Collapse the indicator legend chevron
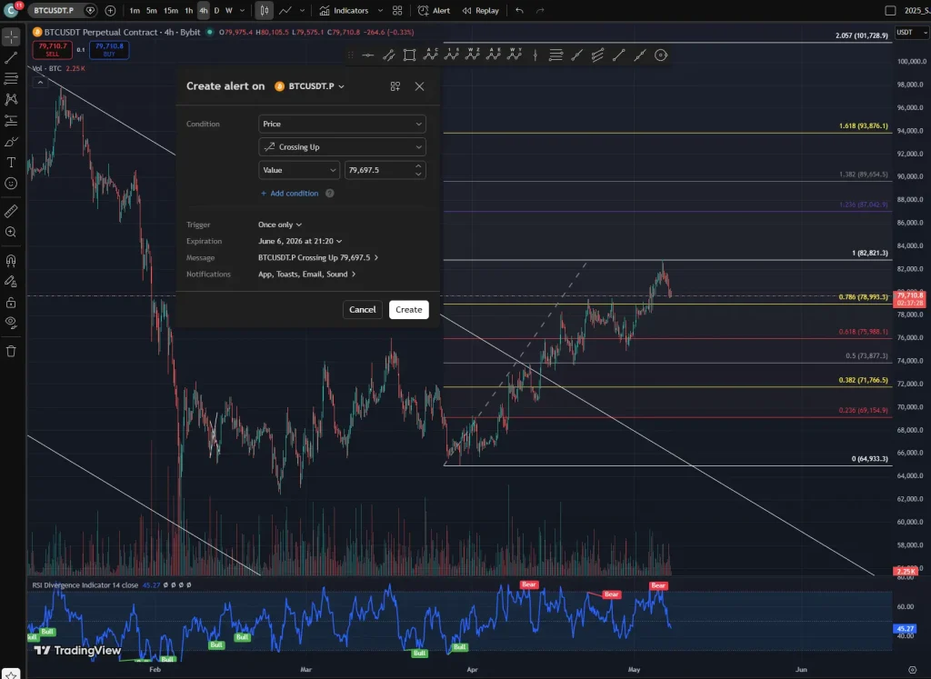 [x=40, y=83]
